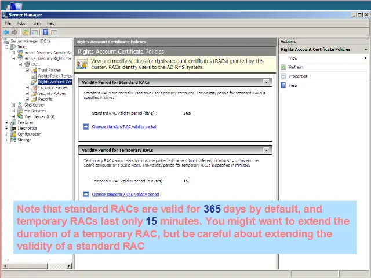
Task: Click the Properties icon in Actions pane
Action: (283, 76)
